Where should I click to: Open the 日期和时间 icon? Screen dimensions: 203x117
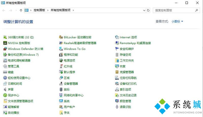pyautogui.click(x=5, y=84)
